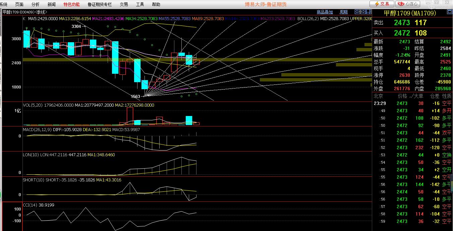Image resolution: width=453 pixels, height=231 pixels.
Task: Select the LON(10) indicator label
Action: [x=31, y=155]
